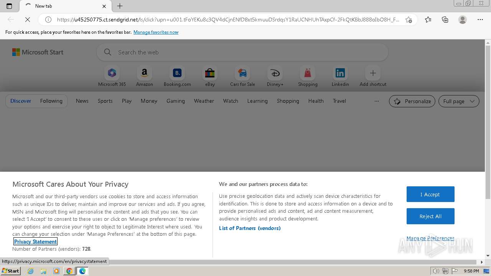
Task: Click Add shortcut plus button
Action: [x=373, y=73]
